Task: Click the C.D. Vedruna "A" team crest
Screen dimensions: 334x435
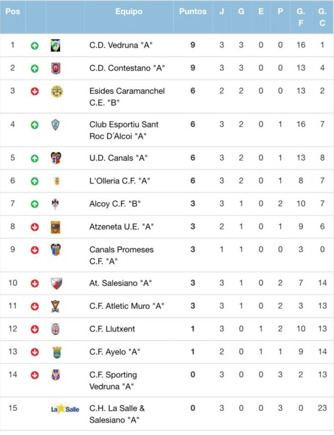Action: [56, 45]
